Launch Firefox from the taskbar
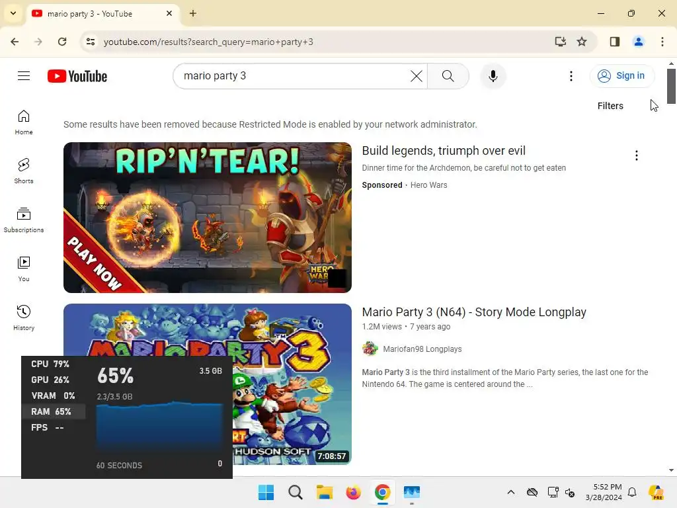 [354, 492]
